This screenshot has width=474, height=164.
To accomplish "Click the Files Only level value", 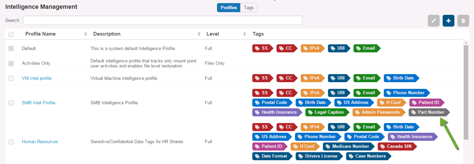I will (215, 63).
